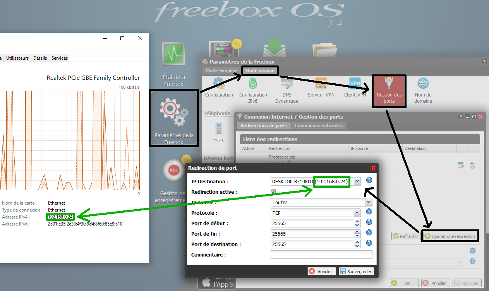The image size is (489, 291).
Task: Open the Client VPN icon
Action: [355, 83]
